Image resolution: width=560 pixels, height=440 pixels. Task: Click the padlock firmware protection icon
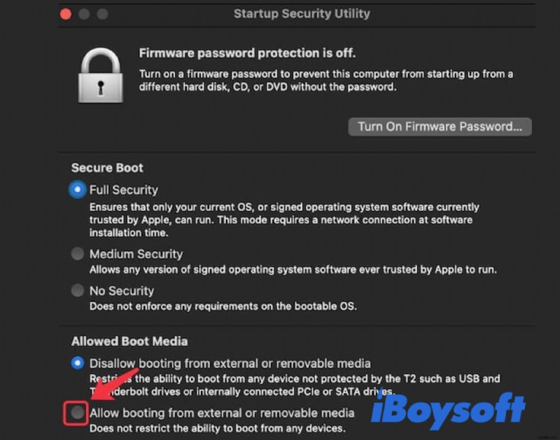point(101,73)
